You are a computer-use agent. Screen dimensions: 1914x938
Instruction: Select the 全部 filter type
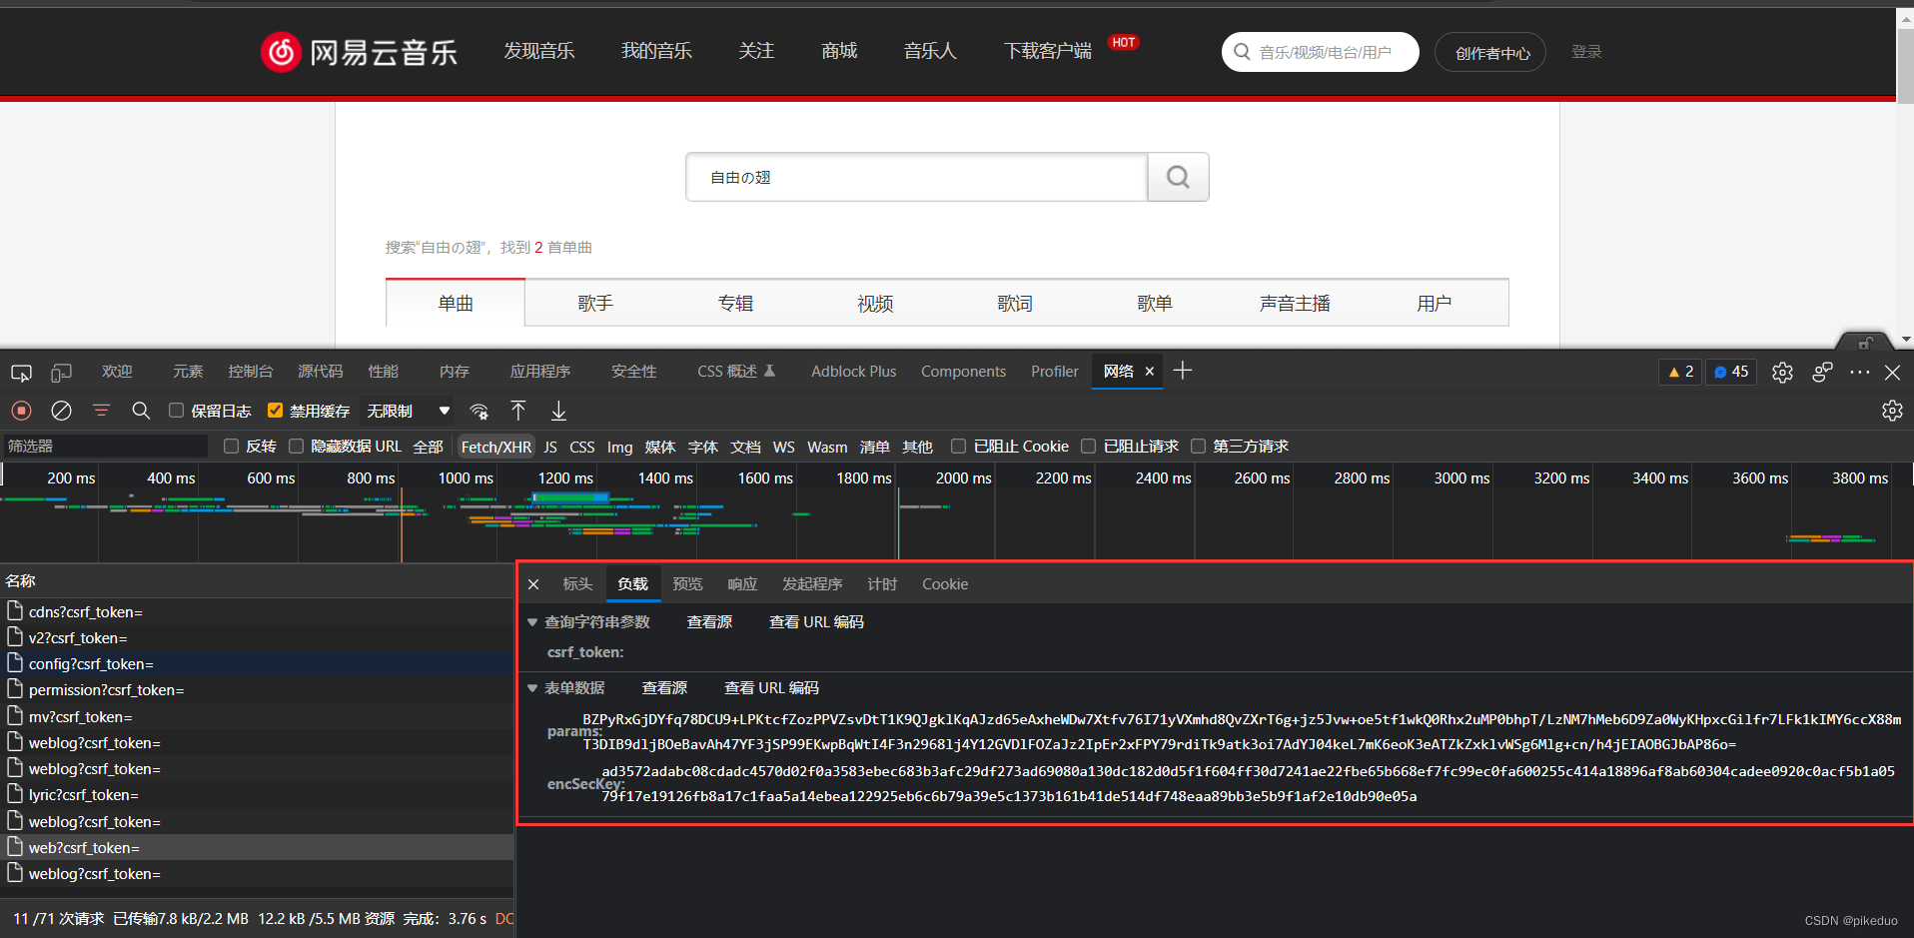point(428,447)
